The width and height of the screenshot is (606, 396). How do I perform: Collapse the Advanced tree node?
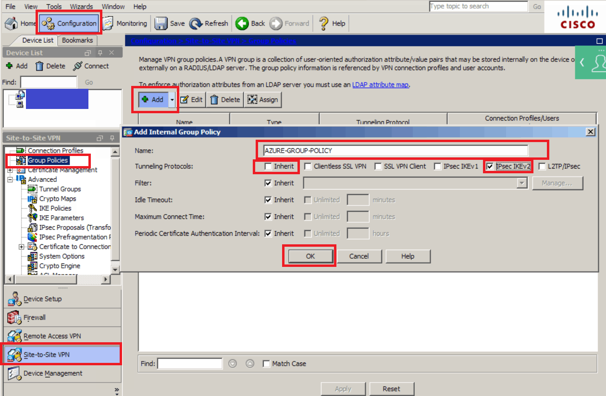click(x=10, y=180)
